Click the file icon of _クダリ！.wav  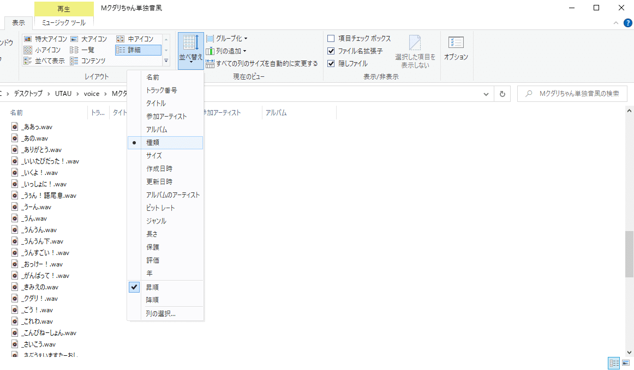15,298
